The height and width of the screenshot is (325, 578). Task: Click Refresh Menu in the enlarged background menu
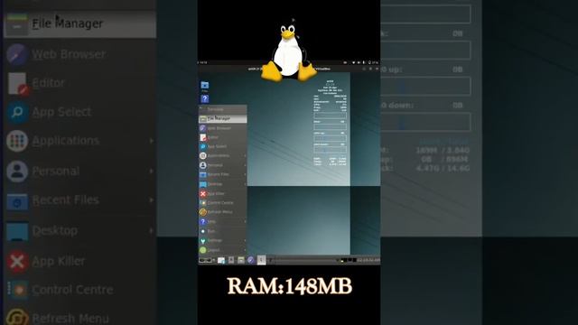click(x=80, y=318)
